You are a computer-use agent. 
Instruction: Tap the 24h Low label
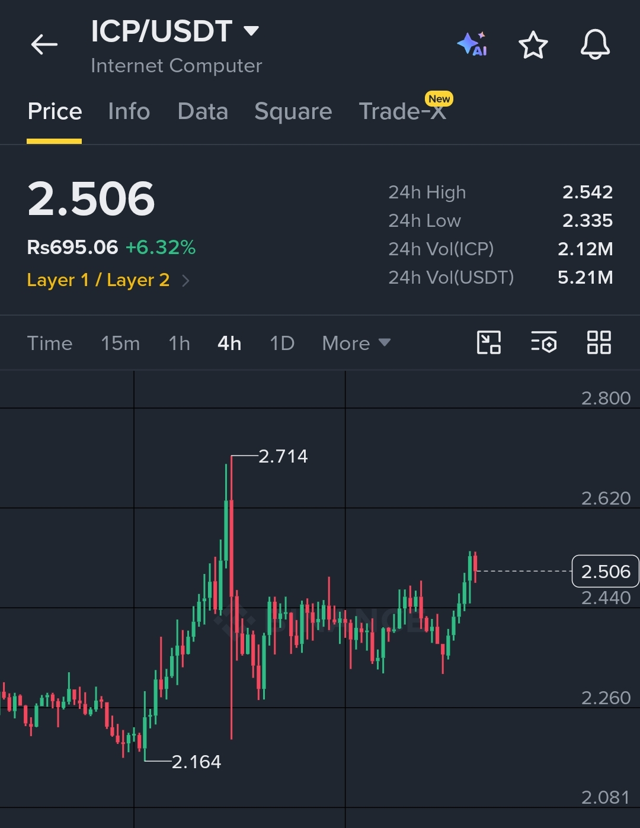pos(424,220)
